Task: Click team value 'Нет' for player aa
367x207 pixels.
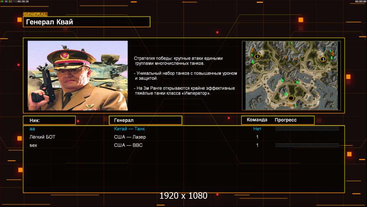Action: 257,129
